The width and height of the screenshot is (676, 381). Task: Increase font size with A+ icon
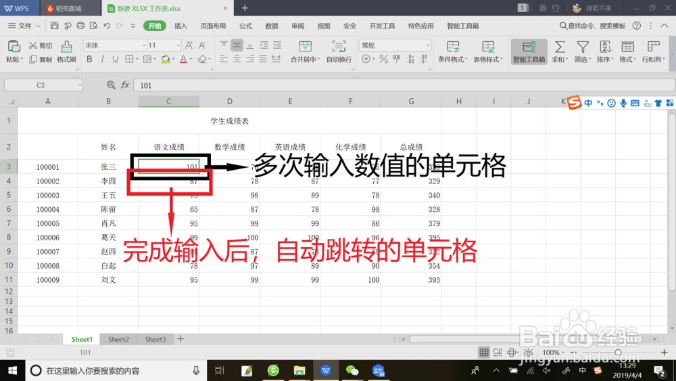tap(189, 45)
